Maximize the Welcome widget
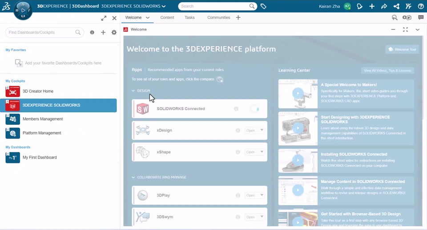Image resolution: width=427 pixels, height=230 pixels. click(x=406, y=29)
